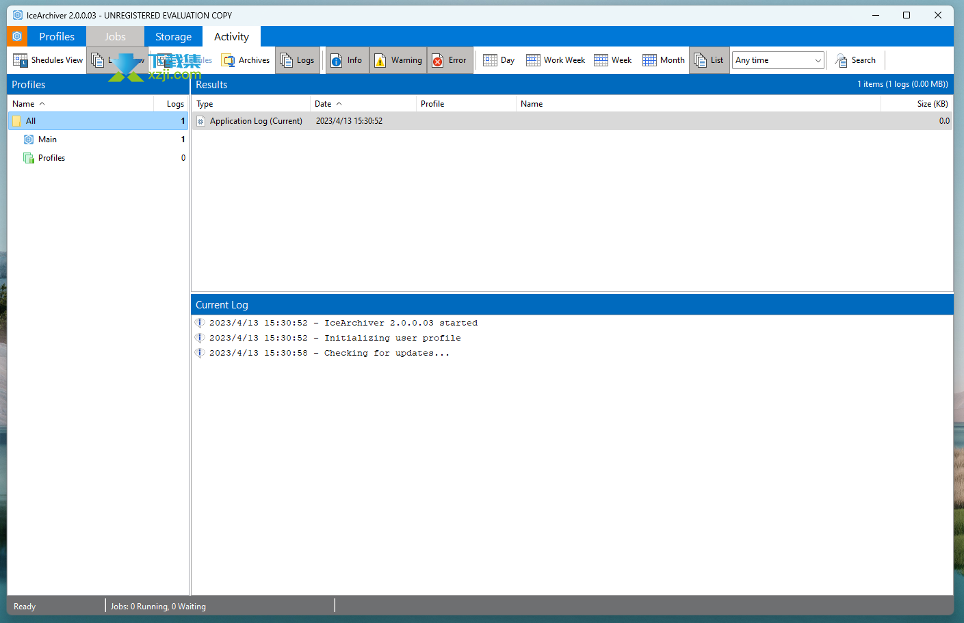Sort results by the Date column header
Image resolution: width=964 pixels, height=623 pixels.
click(363, 104)
